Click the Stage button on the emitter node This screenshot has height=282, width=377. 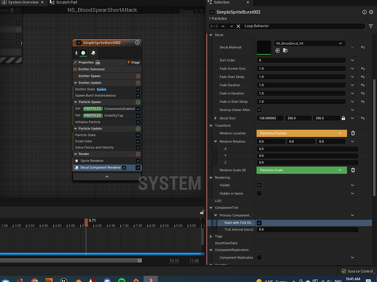point(133,62)
